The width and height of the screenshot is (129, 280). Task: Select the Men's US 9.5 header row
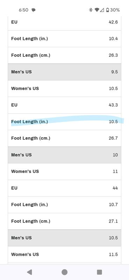pos(64,72)
